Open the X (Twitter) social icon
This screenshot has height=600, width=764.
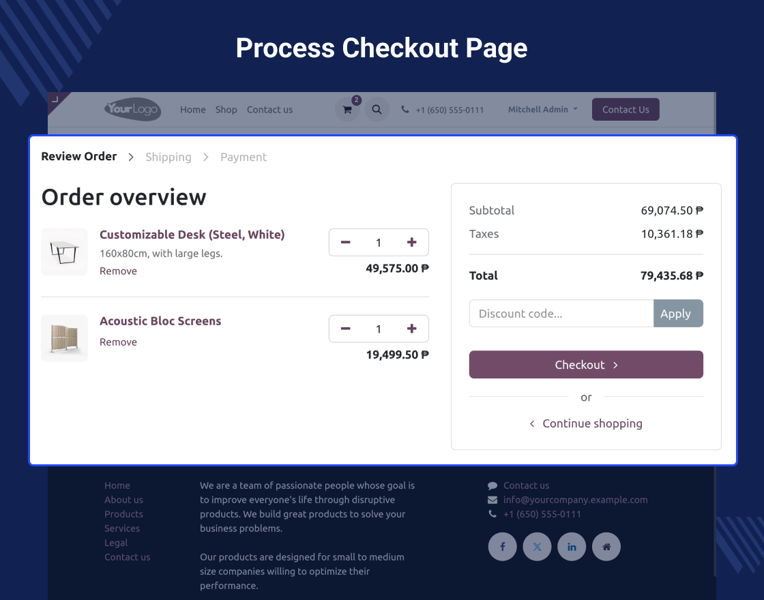pyautogui.click(x=537, y=547)
